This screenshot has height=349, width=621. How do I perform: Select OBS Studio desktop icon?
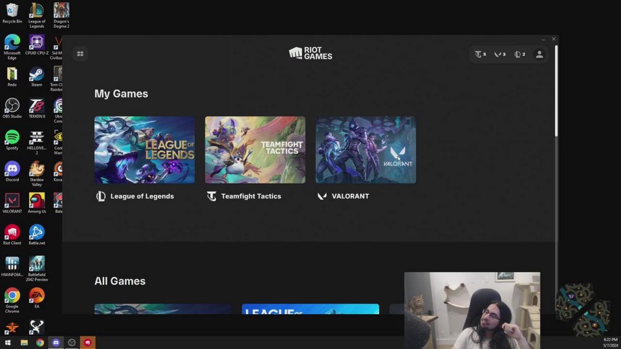[12, 109]
